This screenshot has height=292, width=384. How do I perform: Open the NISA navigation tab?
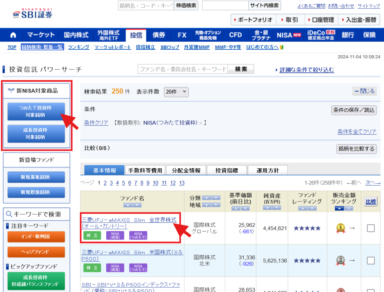click(289, 35)
